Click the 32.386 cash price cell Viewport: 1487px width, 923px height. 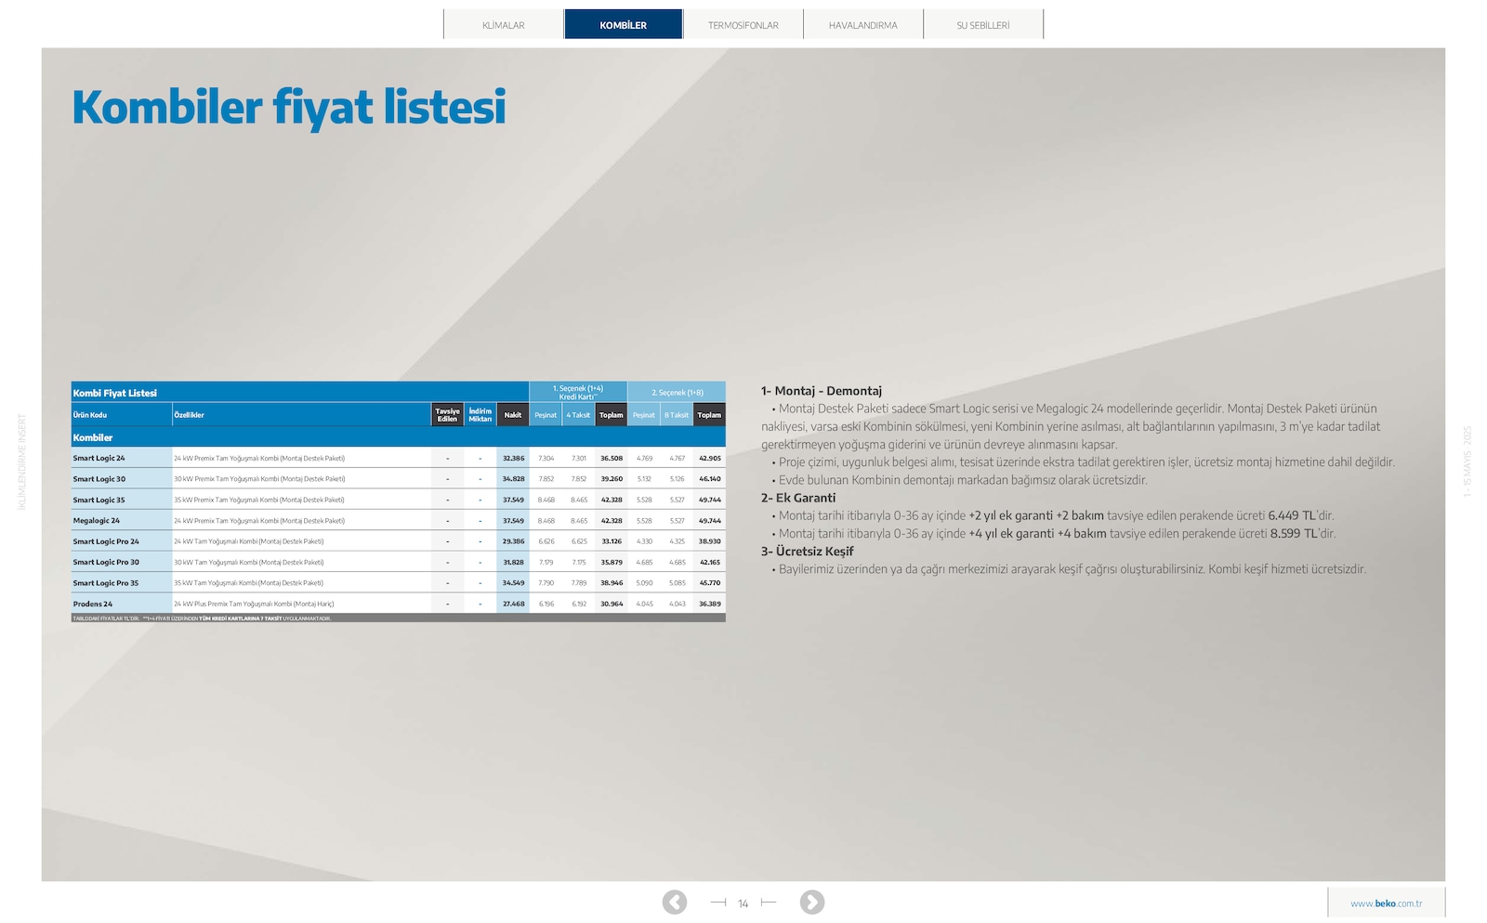tap(513, 458)
